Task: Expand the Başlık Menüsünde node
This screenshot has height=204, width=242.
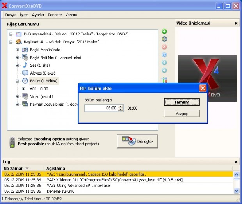Action: (17, 50)
